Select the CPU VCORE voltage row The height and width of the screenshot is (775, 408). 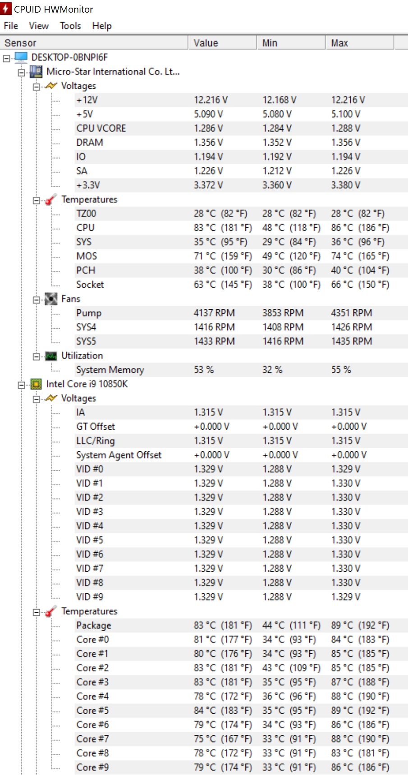tap(241, 128)
